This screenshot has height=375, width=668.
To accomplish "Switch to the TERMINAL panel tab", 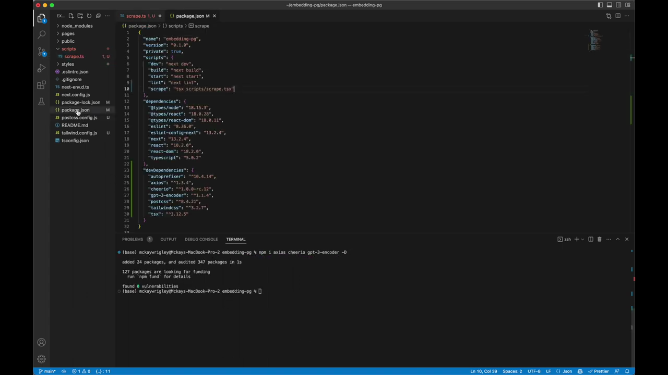I will [235, 239].
